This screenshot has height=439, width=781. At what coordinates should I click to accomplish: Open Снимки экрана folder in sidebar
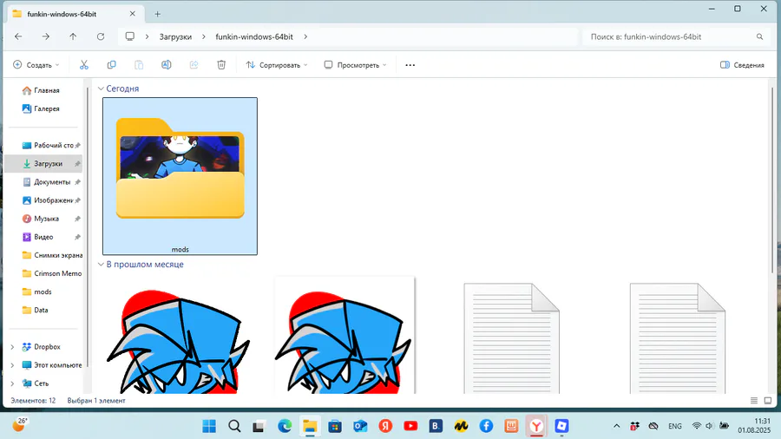52,255
